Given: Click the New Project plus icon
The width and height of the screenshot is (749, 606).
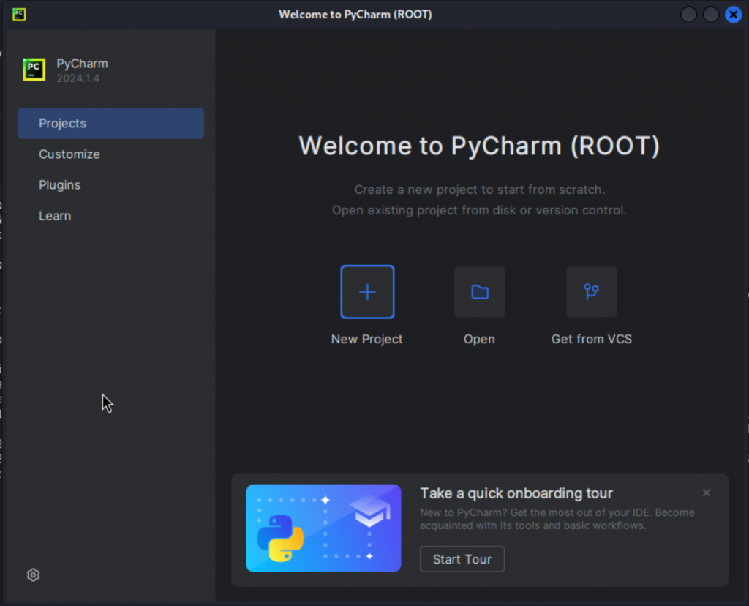Looking at the screenshot, I should click(x=367, y=291).
